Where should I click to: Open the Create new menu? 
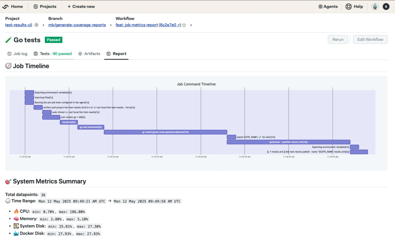click(81, 7)
